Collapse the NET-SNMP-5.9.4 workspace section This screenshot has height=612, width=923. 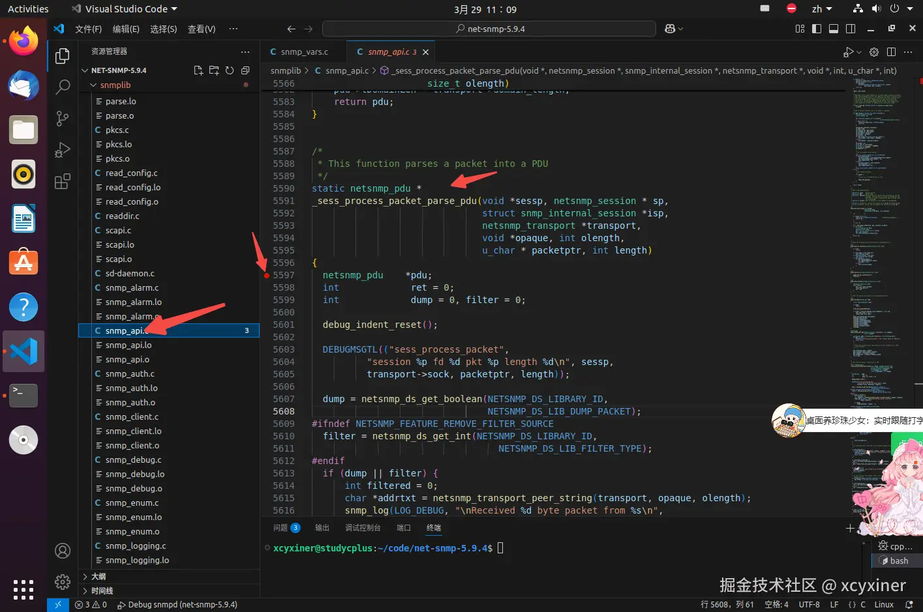(x=85, y=70)
